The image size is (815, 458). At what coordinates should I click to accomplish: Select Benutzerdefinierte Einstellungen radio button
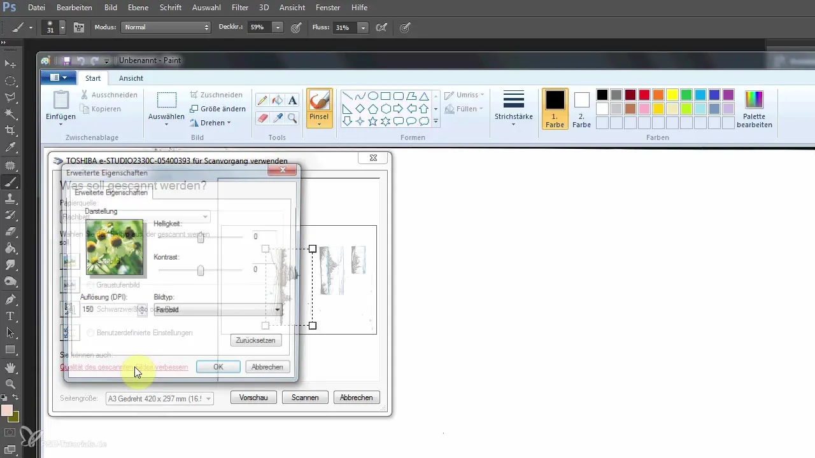[90, 333]
